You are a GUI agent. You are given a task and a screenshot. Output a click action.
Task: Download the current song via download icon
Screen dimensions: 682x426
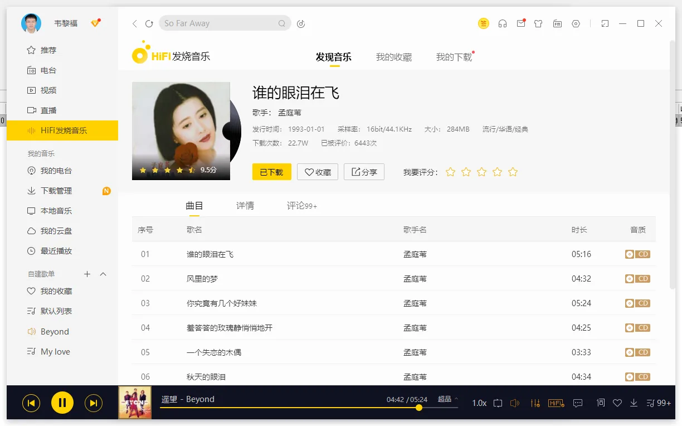tap(634, 403)
